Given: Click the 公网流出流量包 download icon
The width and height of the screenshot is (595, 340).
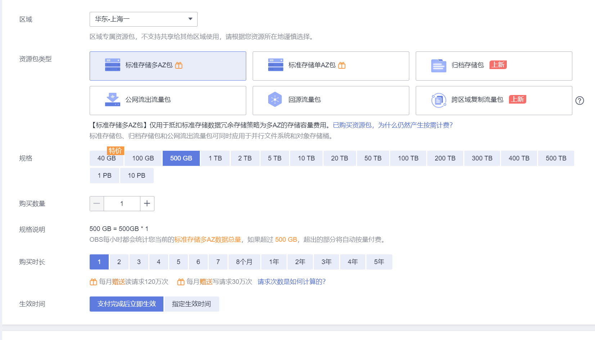Looking at the screenshot, I should (112, 100).
